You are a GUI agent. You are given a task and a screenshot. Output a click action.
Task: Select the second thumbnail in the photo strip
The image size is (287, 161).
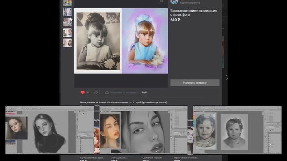pos(67,12)
